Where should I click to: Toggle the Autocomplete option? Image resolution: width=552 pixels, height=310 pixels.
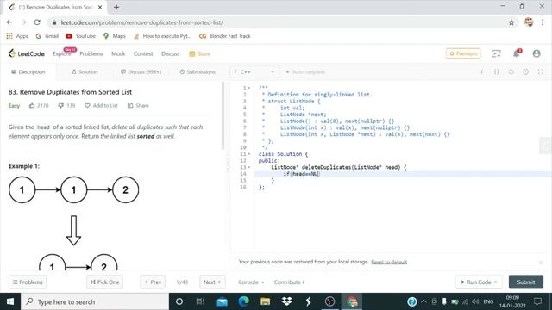(x=305, y=71)
